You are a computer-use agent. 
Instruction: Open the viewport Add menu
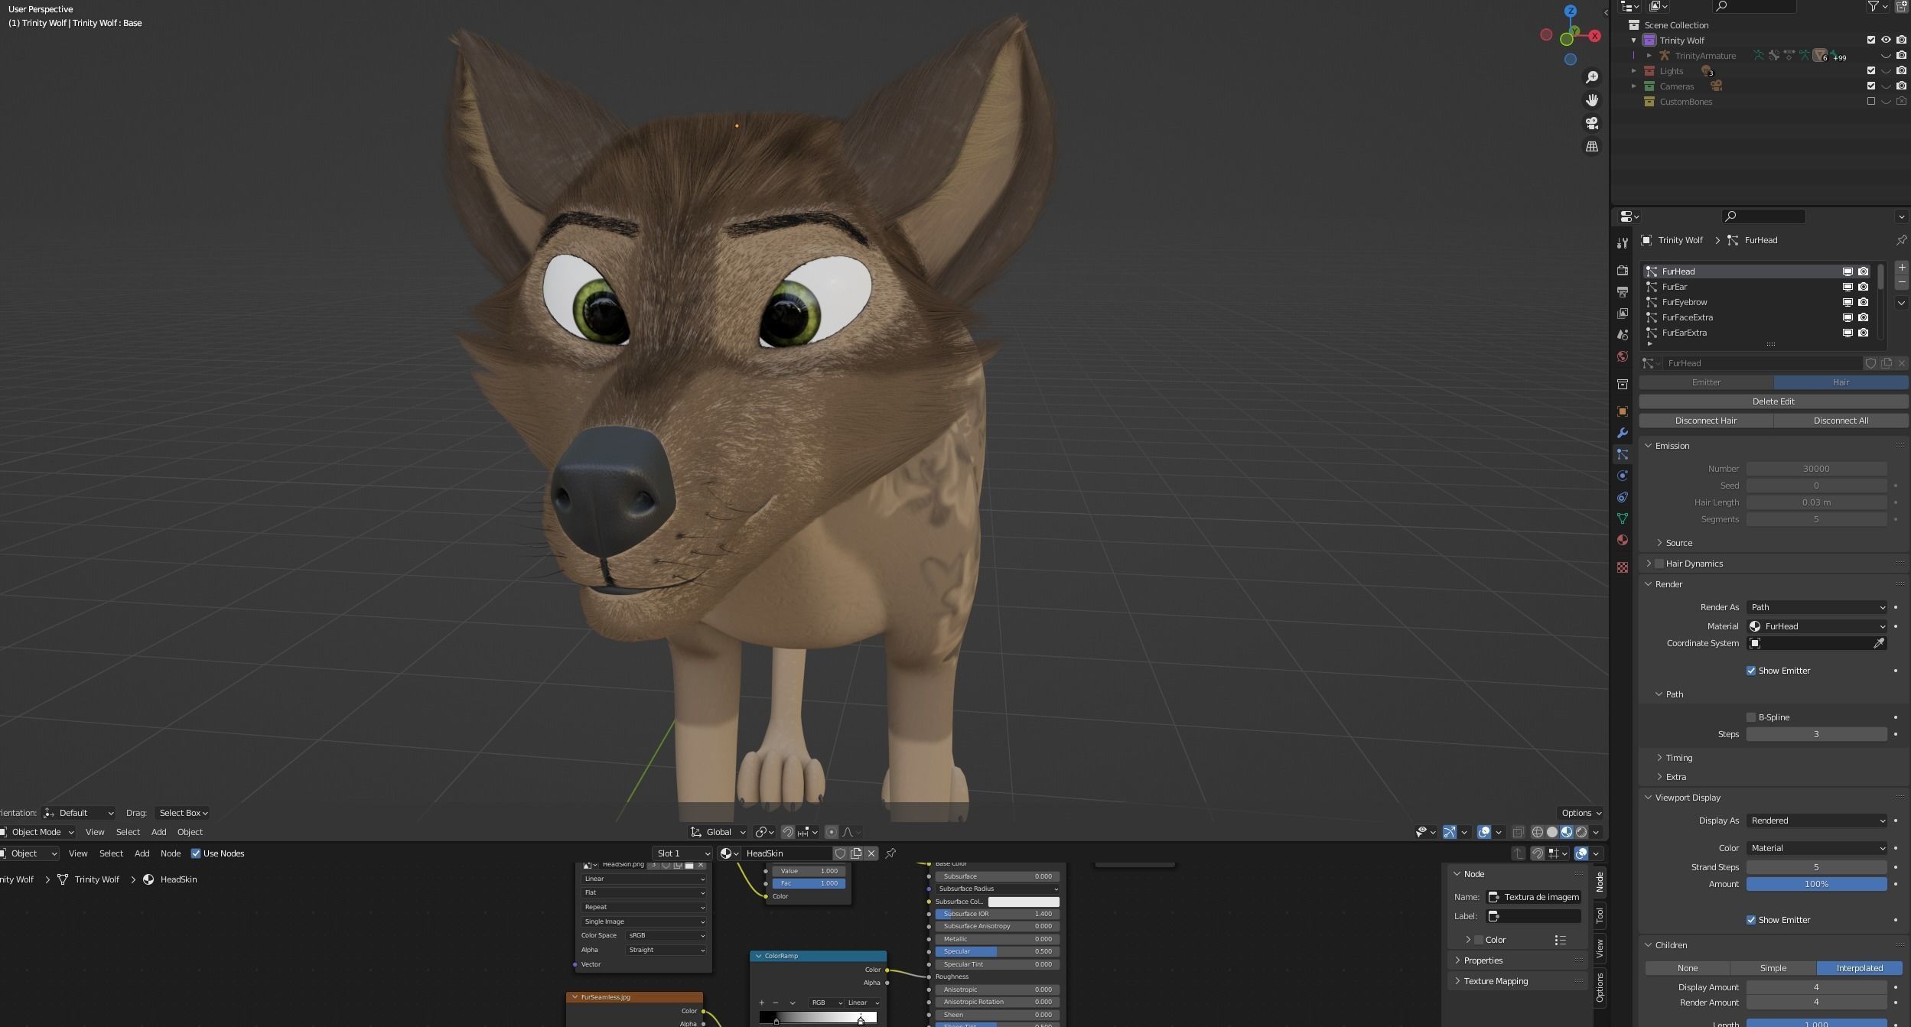158,832
